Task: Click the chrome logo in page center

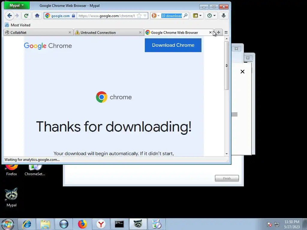Action: pos(114,97)
